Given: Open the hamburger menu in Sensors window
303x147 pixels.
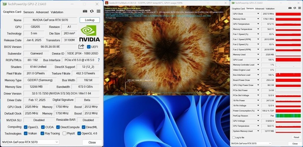Looking at the screenshot, I should (x=299, y=8).
